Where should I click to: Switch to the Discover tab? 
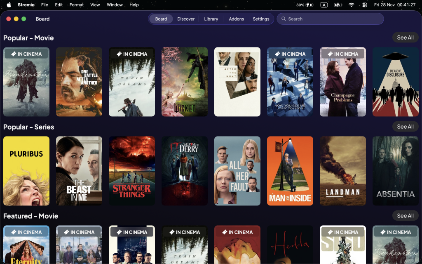pos(186,19)
